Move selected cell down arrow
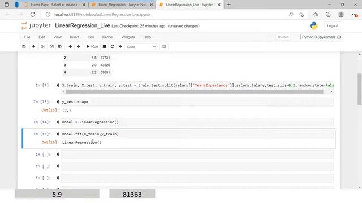 tap(79, 46)
